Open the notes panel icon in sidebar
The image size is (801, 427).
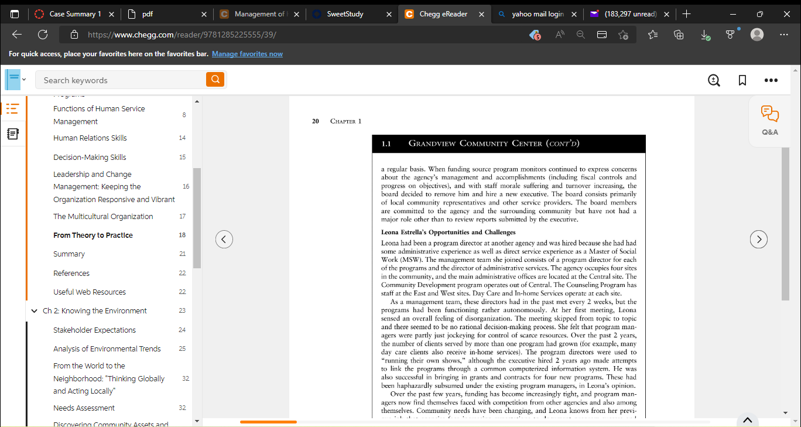click(12, 134)
